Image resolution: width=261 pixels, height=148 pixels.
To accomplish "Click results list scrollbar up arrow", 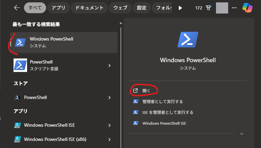I will pyautogui.click(x=121, y=23).
